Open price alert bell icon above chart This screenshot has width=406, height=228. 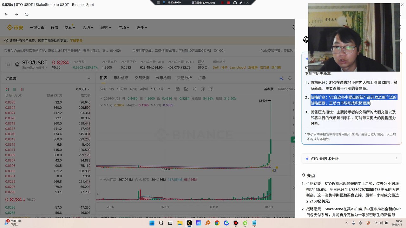(x=290, y=78)
